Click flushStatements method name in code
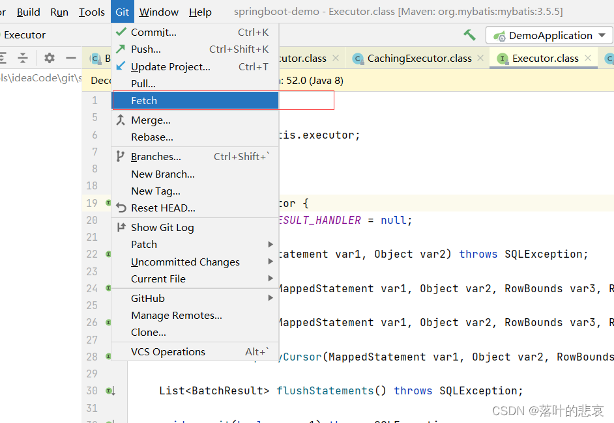The width and height of the screenshot is (614, 423). pyautogui.click(x=325, y=390)
